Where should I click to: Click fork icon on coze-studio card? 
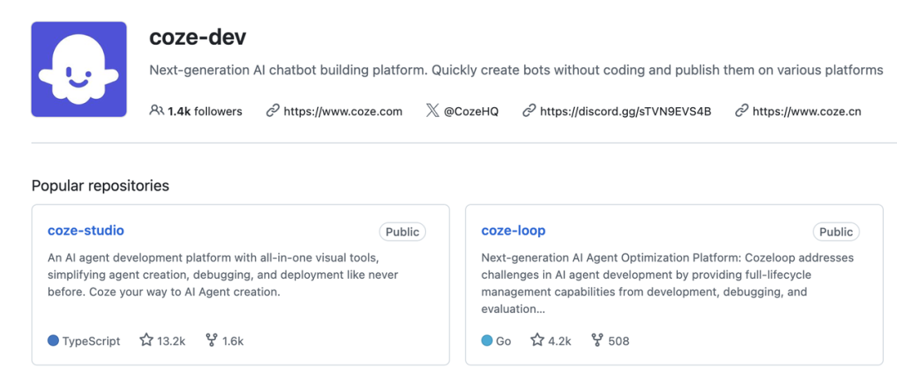tap(212, 340)
